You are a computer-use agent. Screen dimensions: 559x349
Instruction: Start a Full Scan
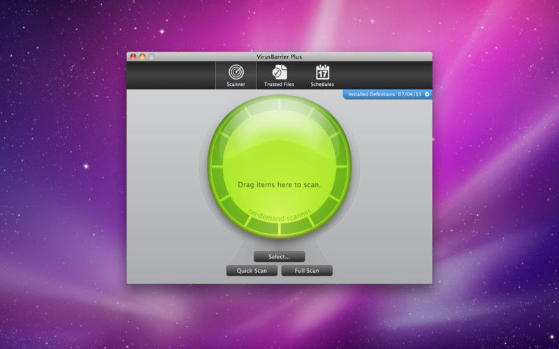307,271
